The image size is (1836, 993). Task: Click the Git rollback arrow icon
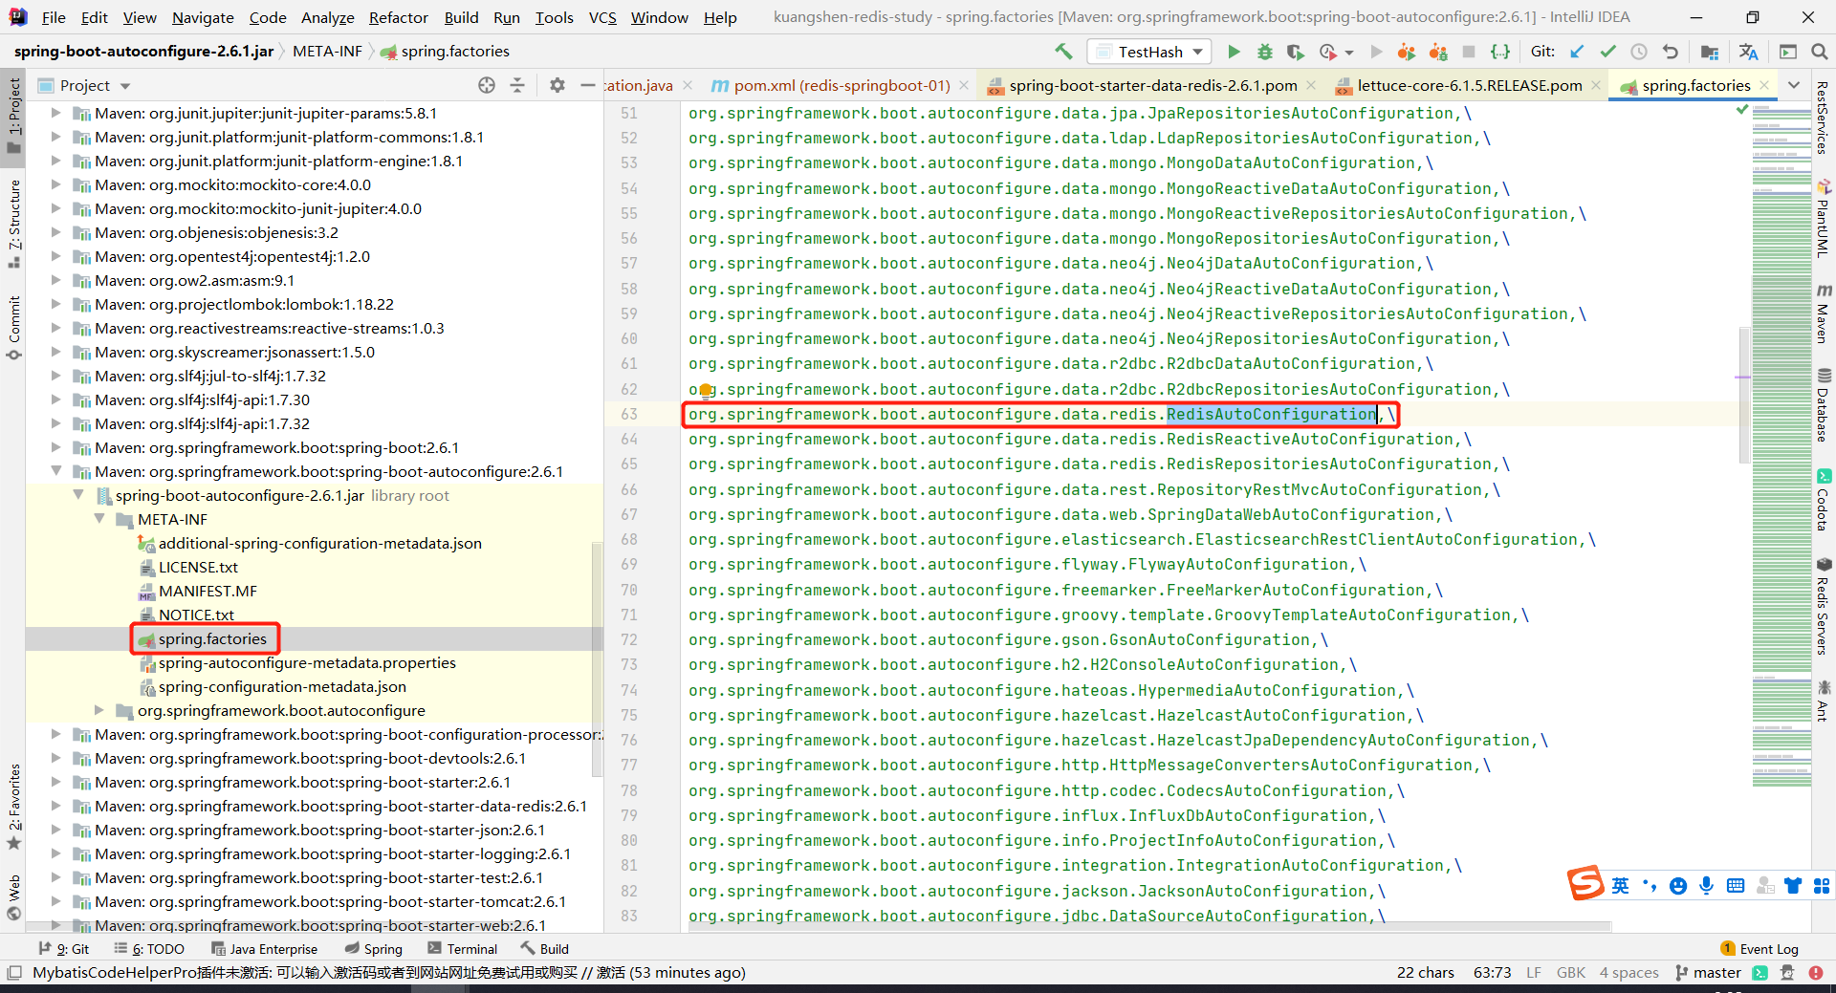click(1670, 52)
